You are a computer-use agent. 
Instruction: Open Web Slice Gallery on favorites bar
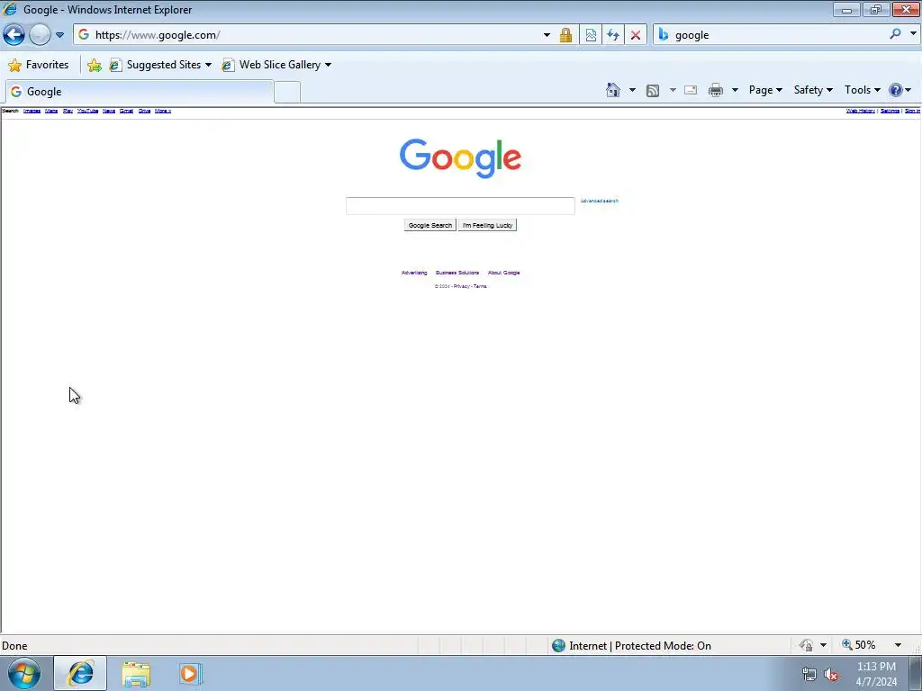coord(276,65)
